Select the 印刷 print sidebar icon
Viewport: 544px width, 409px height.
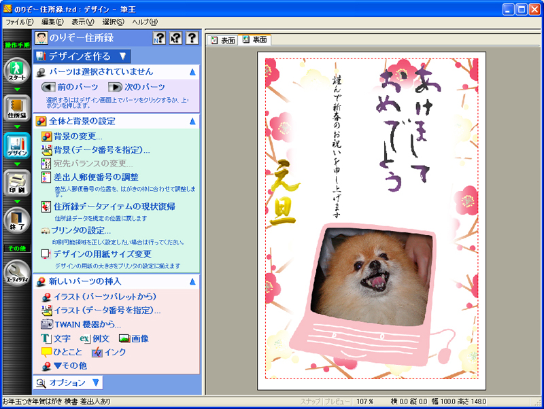(x=16, y=183)
